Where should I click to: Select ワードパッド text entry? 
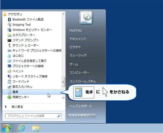[21, 82]
